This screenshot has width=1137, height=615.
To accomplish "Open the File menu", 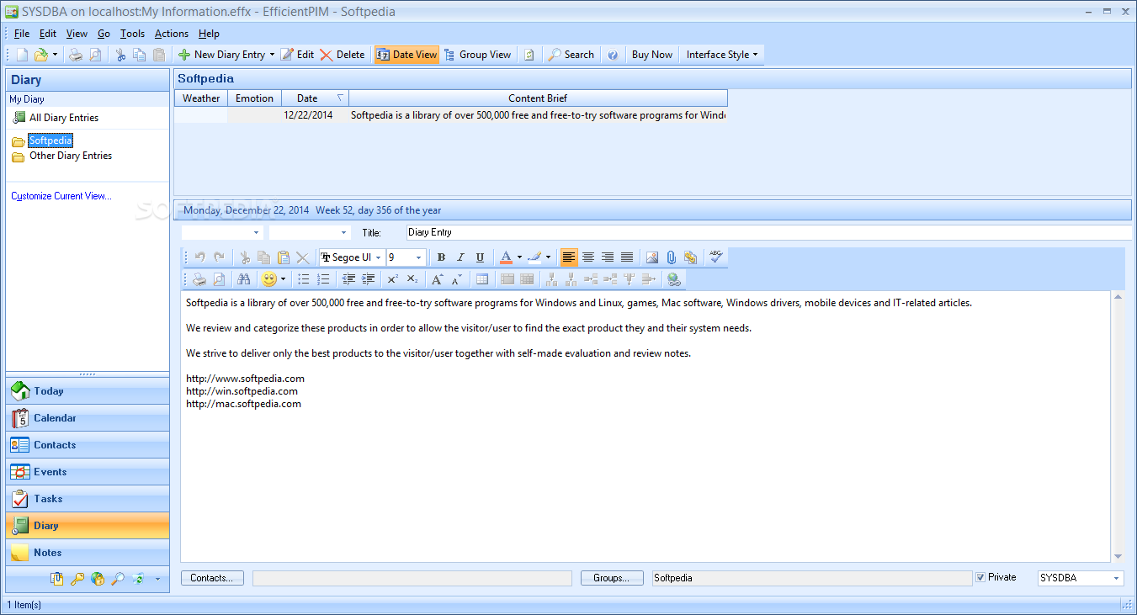I will coord(22,34).
